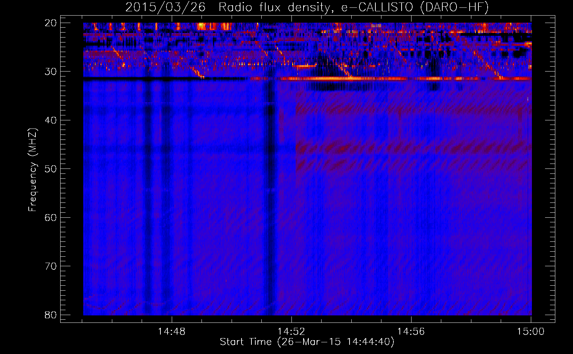Click the 14:56 time tick label

pos(411,332)
